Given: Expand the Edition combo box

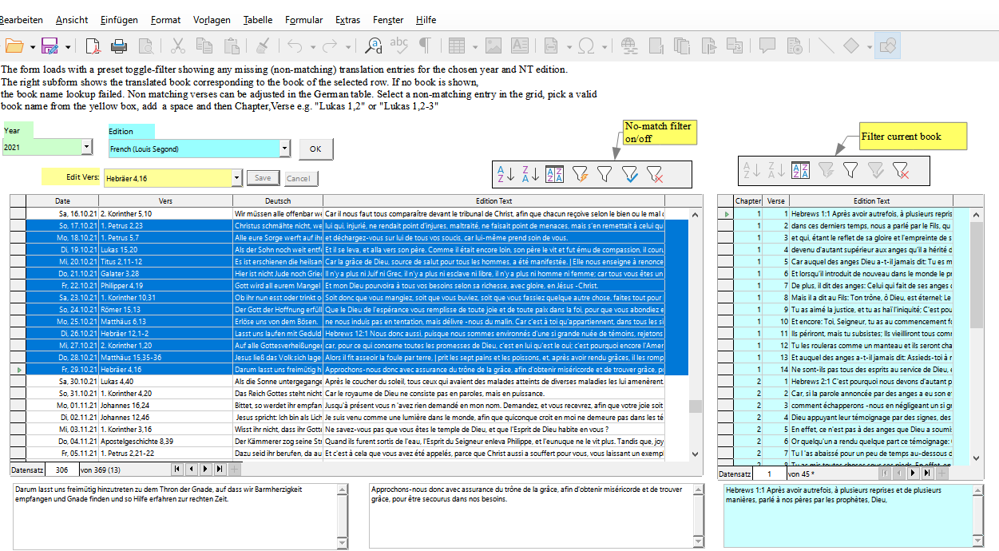Looking at the screenshot, I should [284, 149].
